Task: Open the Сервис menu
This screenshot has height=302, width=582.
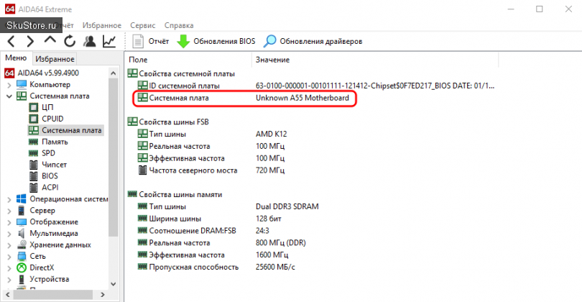Action: point(142,25)
